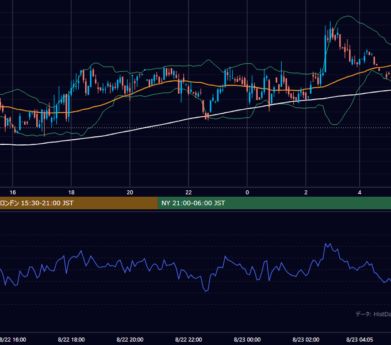Click the hour label 18 on the price chart axis
391x345 pixels.
71,193
